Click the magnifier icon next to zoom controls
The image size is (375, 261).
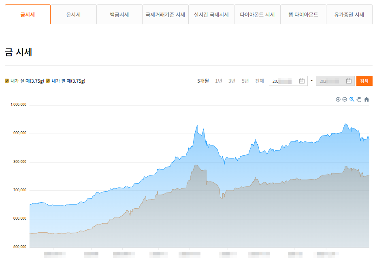point(351,99)
